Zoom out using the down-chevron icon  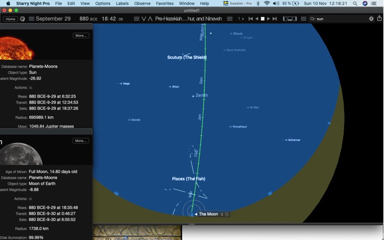[144, 19]
